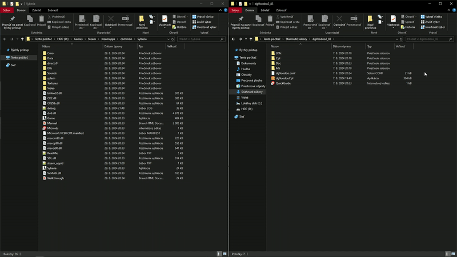Click the back arrow in Syberia window
457x257 pixels.
pos(5,39)
